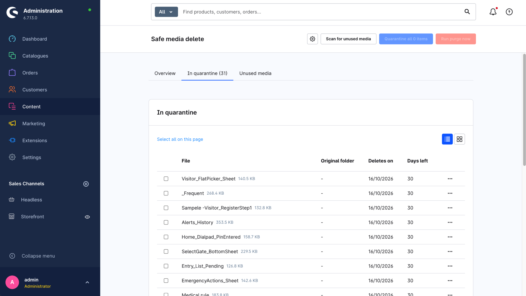
Task: Switch to the Unused media tab
Action: 255,73
